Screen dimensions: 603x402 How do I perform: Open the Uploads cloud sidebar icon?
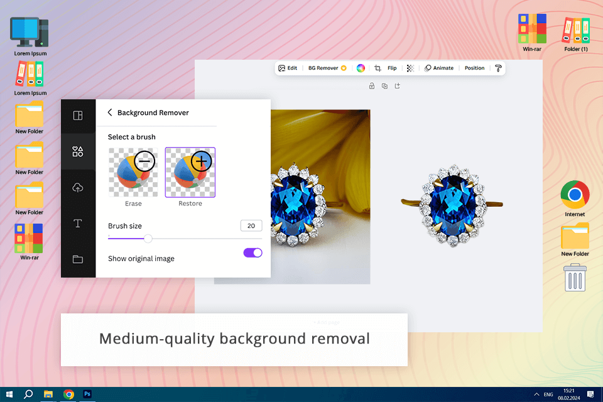(78, 188)
